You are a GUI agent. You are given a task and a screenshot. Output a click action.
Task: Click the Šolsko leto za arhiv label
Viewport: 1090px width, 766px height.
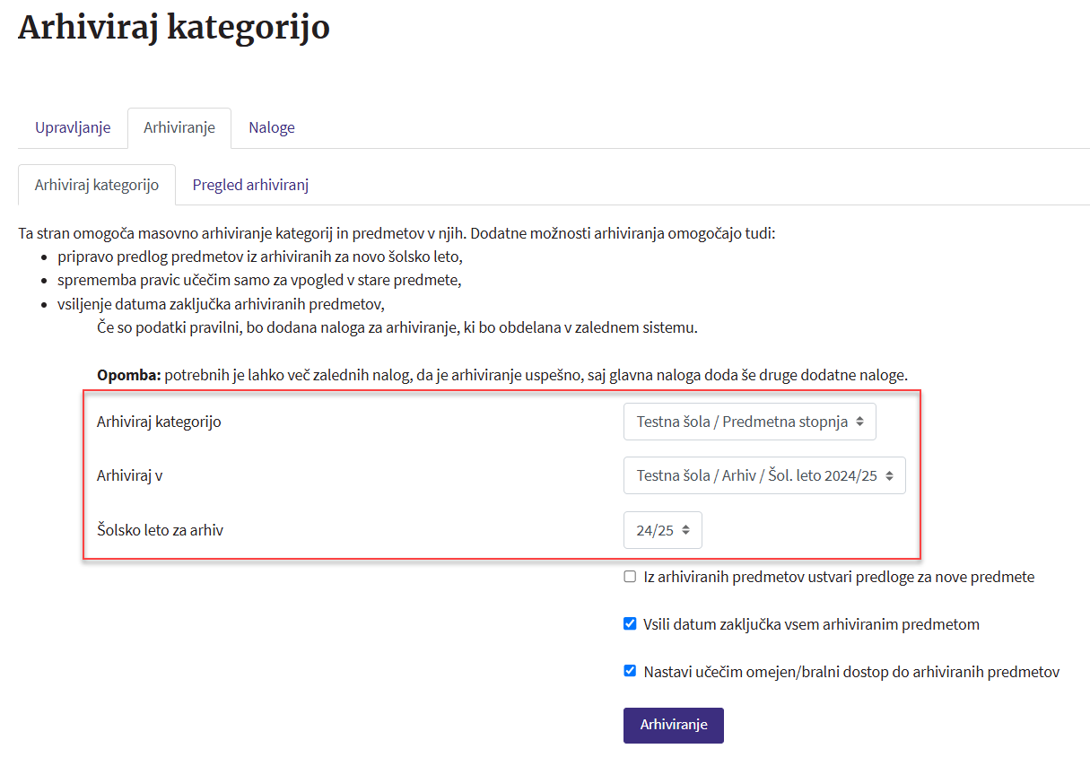coord(160,530)
